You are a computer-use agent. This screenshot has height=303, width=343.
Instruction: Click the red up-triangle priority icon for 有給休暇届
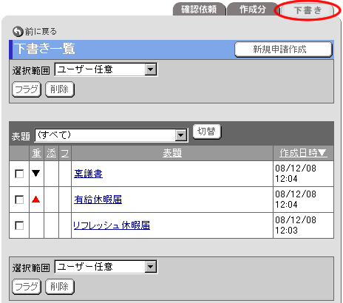36,199
